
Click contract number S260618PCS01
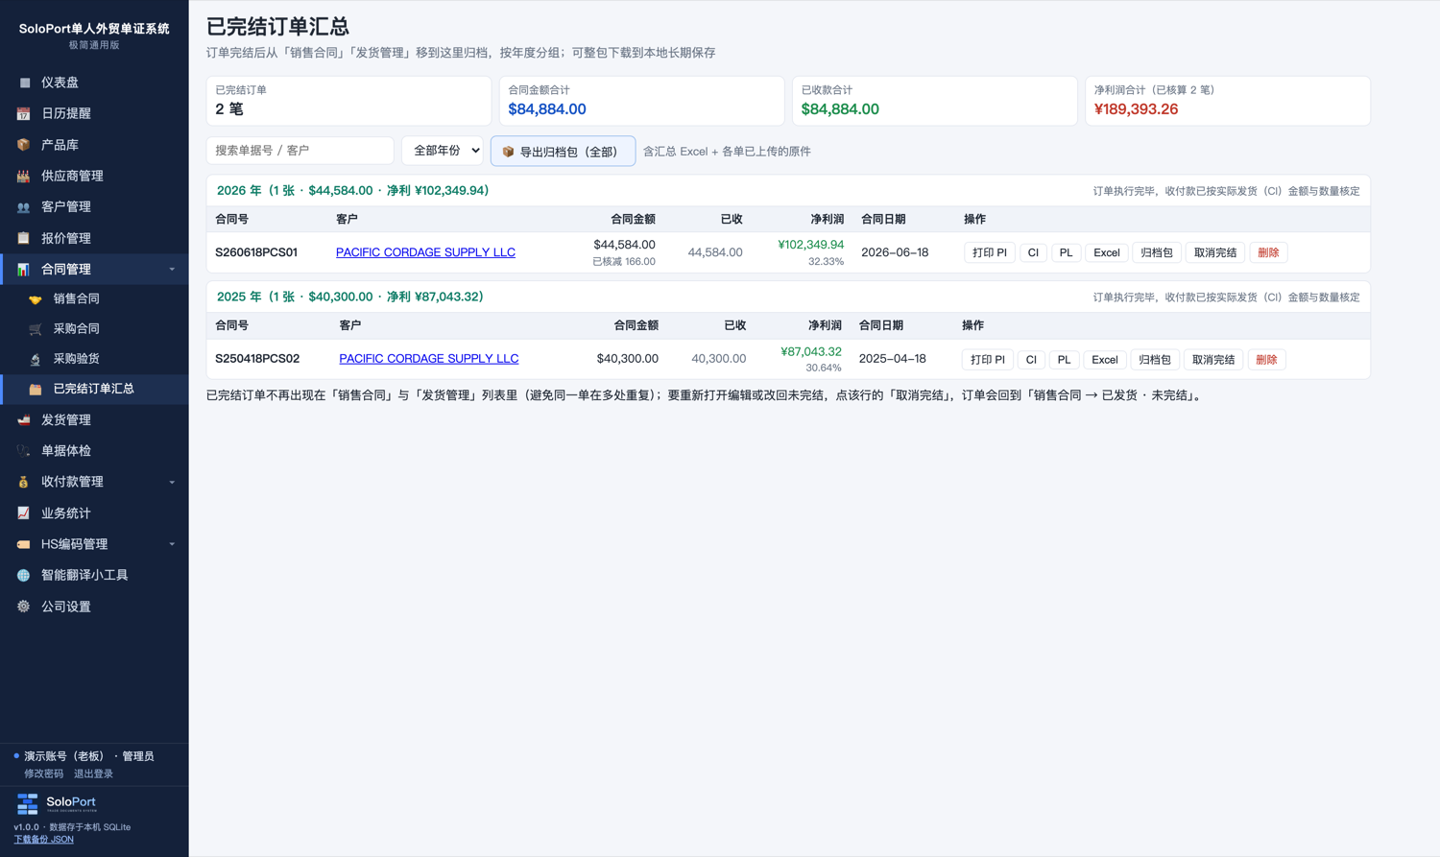(x=256, y=252)
